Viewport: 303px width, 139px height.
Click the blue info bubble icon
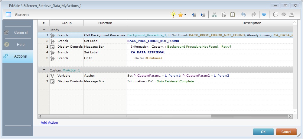(x=264, y=14)
